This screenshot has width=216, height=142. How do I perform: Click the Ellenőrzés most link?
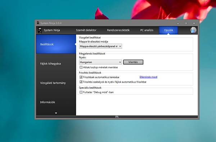click(148, 77)
